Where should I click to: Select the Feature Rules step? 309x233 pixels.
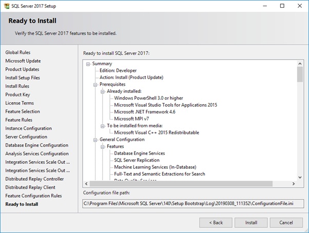click(x=18, y=120)
